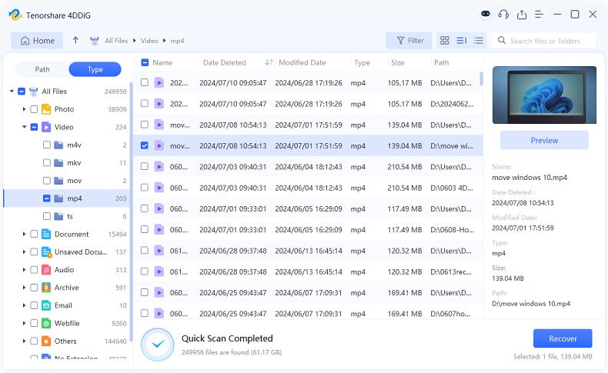
Task: Expand the Archive tree node
Action: [x=24, y=288]
